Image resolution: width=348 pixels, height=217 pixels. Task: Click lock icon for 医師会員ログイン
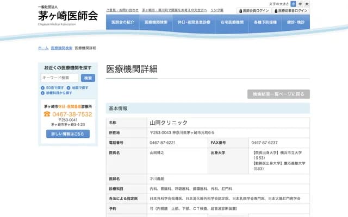[240, 11]
